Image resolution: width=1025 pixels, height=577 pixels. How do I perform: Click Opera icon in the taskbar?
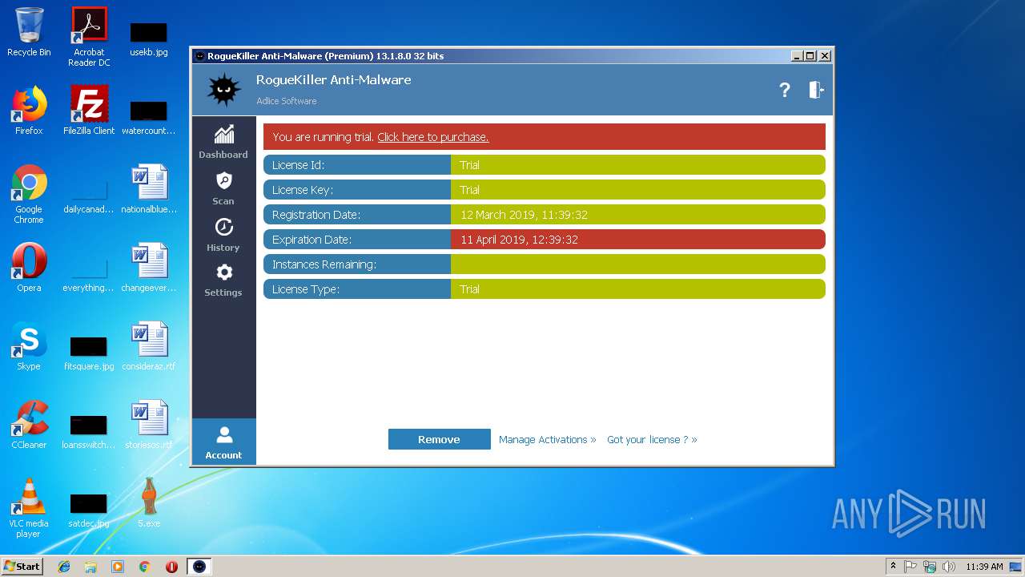click(171, 567)
